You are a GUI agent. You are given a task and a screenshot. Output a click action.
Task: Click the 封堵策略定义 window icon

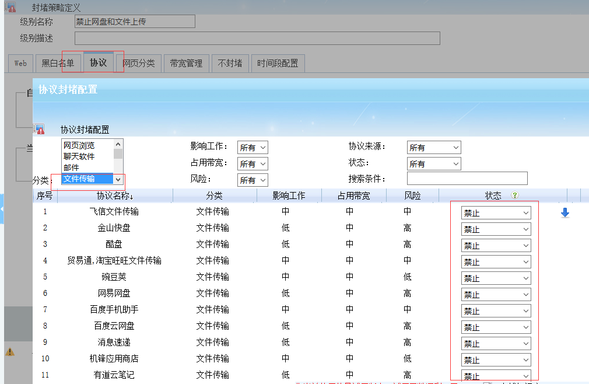10,8
